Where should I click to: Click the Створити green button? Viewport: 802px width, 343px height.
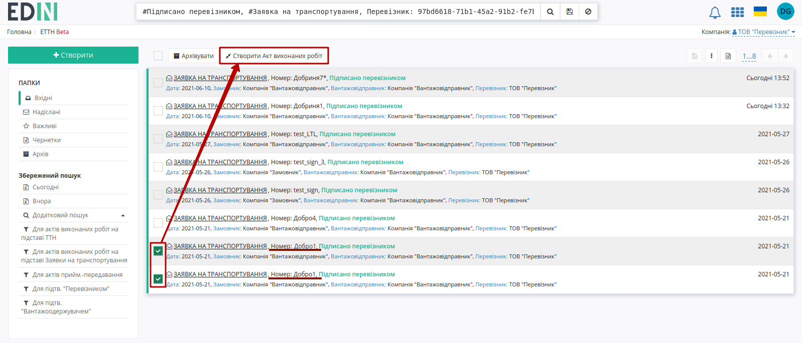pyautogui.click(x=73, y=55)
